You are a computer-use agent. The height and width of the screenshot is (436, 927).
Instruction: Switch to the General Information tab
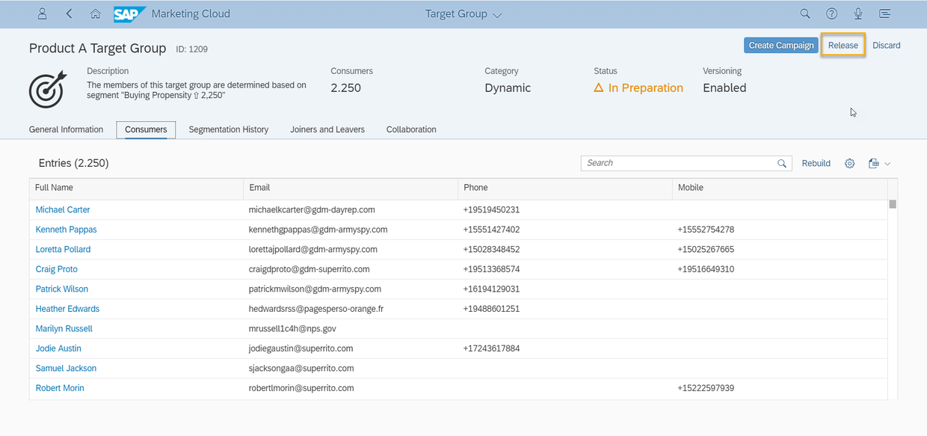[x=66, y=129]
